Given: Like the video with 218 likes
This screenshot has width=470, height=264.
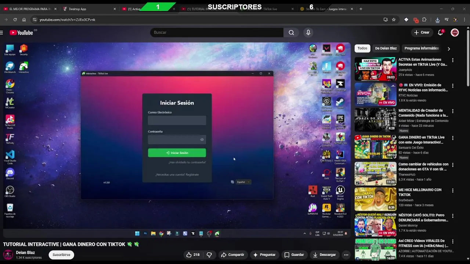Looking at the screenshot, I should pos(193,254).
